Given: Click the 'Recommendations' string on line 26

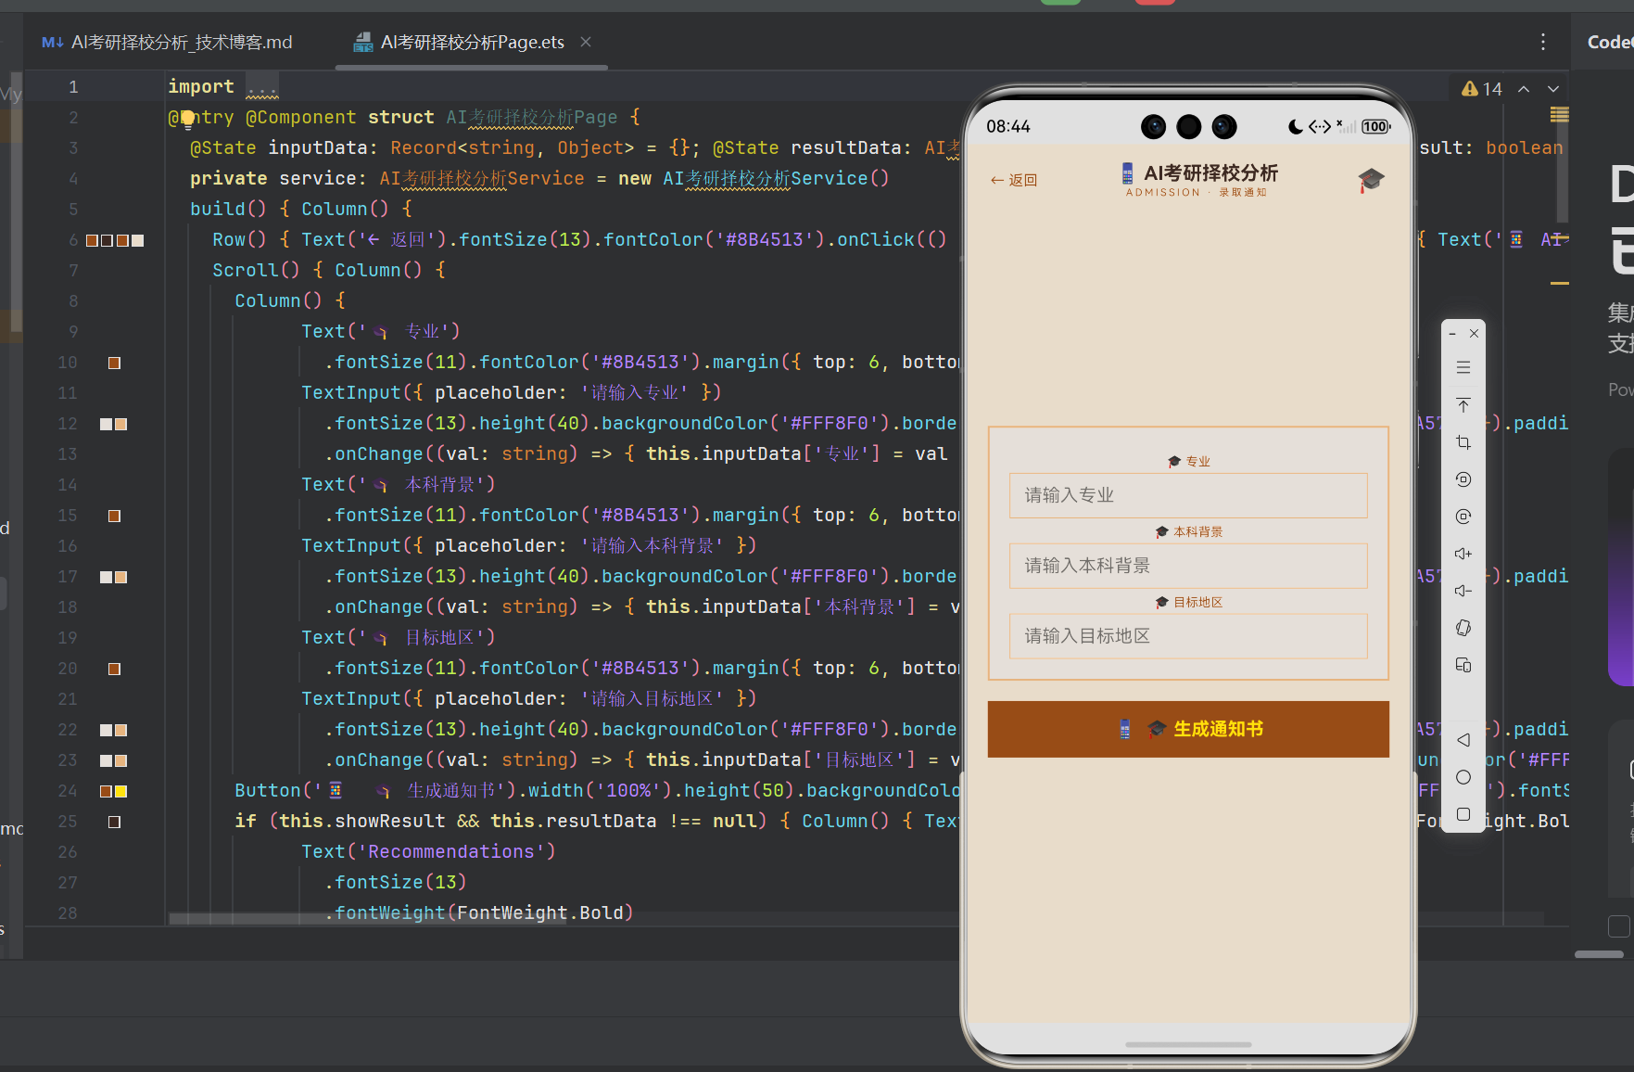Looking at the screenshot, I should [450, 852].
